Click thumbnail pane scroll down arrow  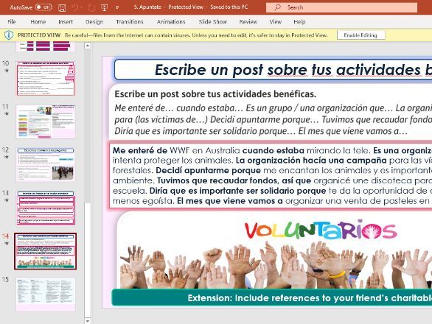pyautogui.click(x=87, y=321)
